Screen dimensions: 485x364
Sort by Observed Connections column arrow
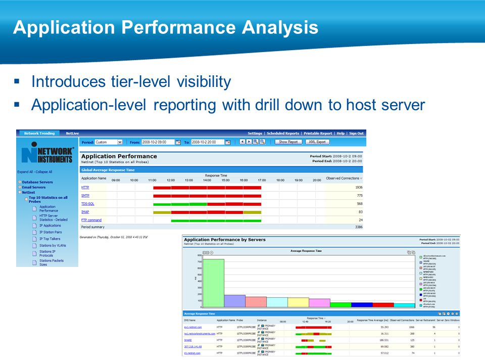(361, 178)
